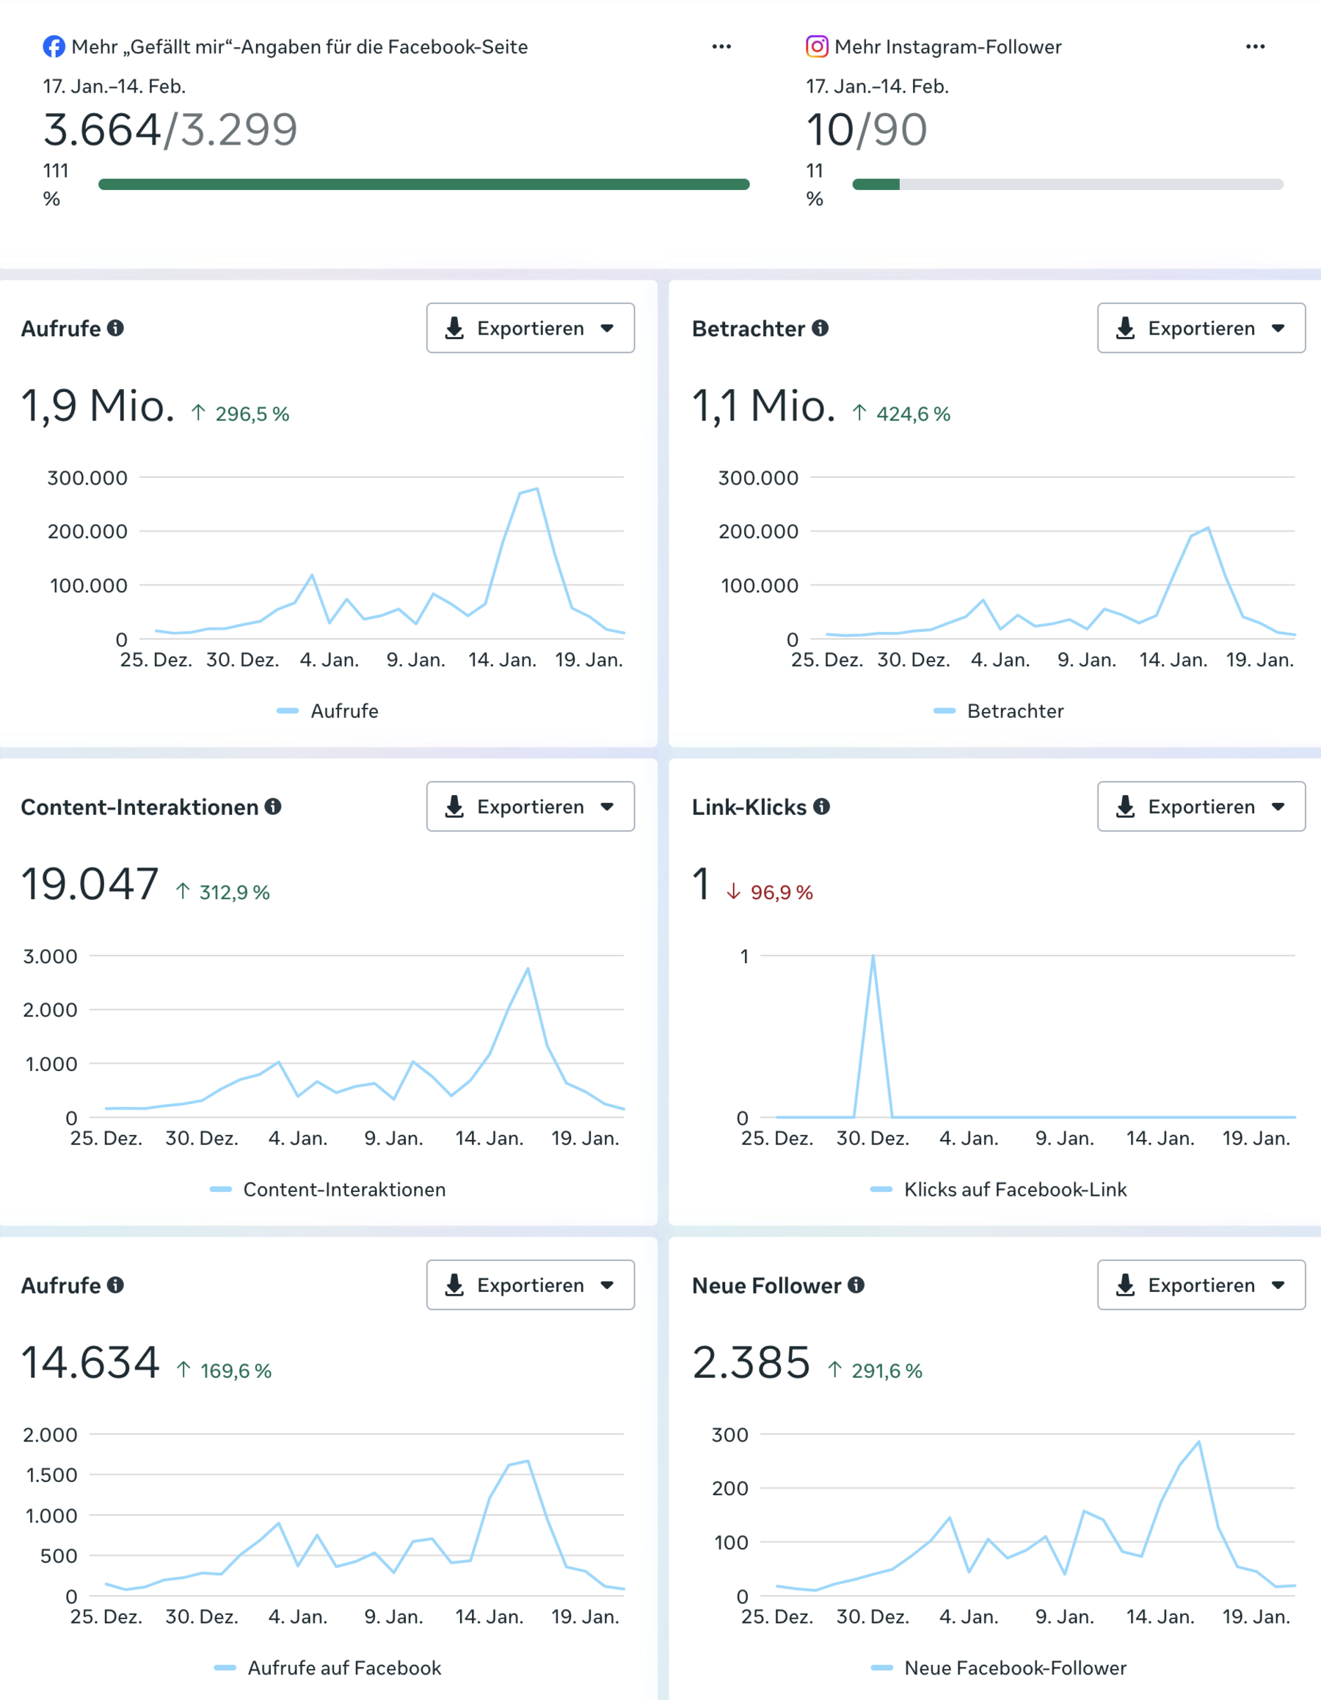Viewport: 1321px width, 1700px height.
Task: Click the Facebook logo icon in goal card
Action: coord(54,47)
